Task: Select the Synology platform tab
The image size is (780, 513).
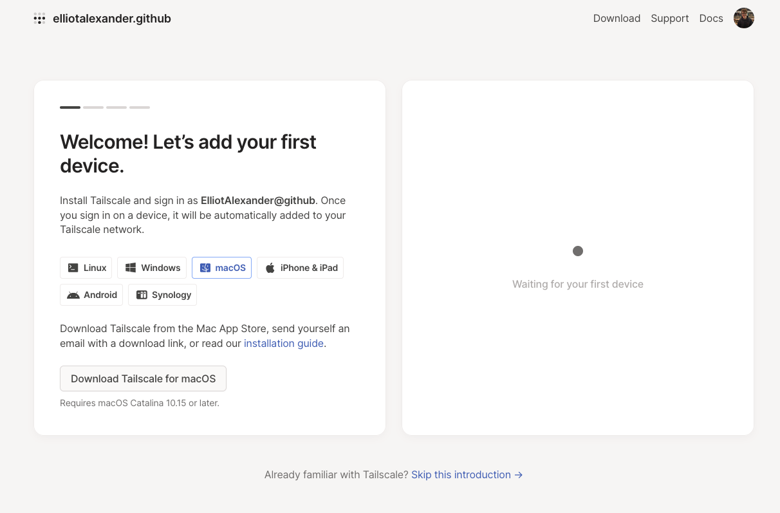Action: (x=163, y=295)
